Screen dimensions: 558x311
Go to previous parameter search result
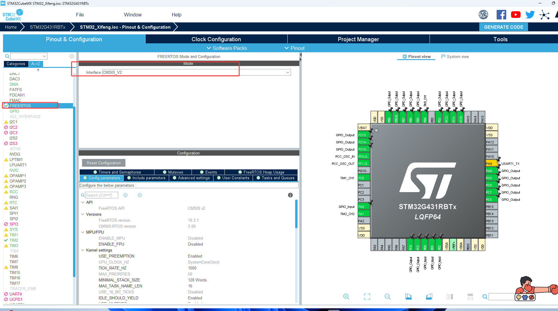click(125, 195)
